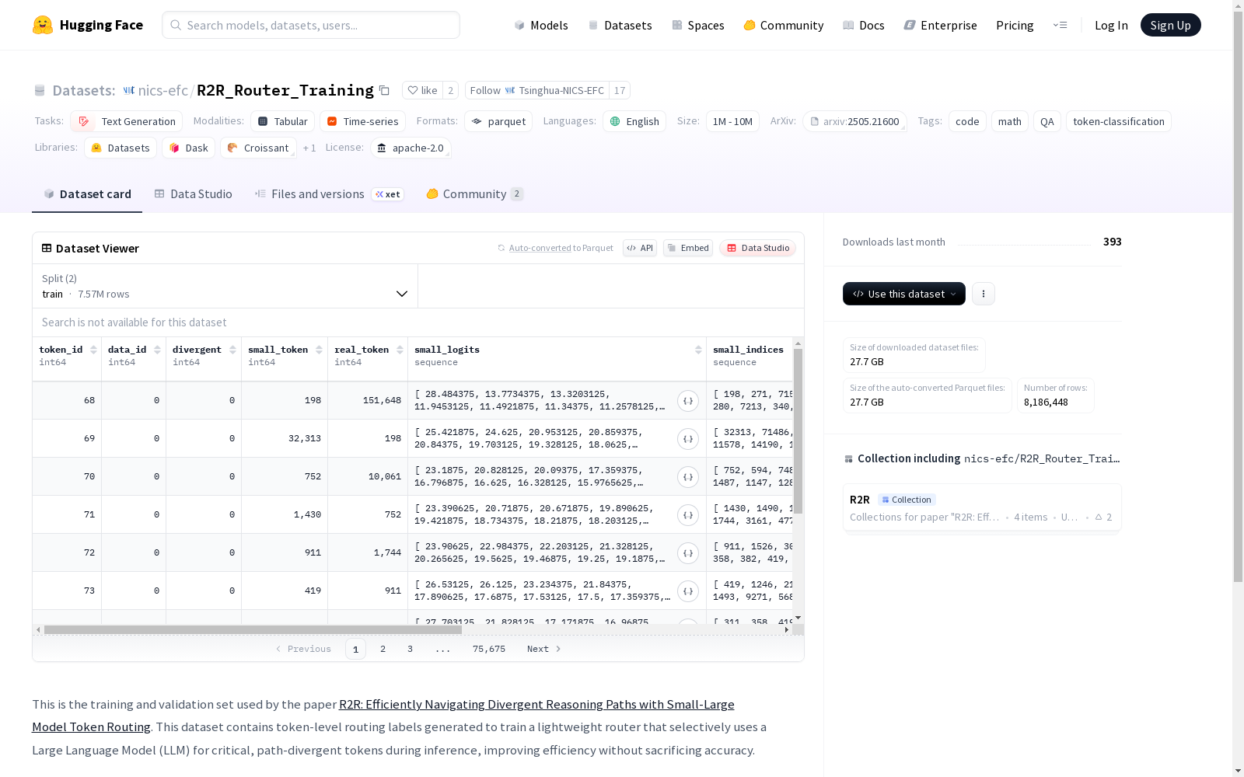Switch to Files and versions tab

point(329,194)
